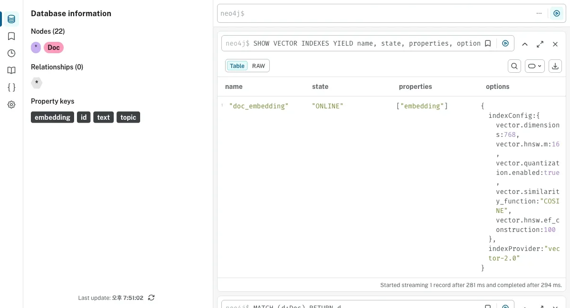The width and height of the screenshot is (570, 308).
Task: Open the query History clock icon
Action: click(x=11, y=53)
